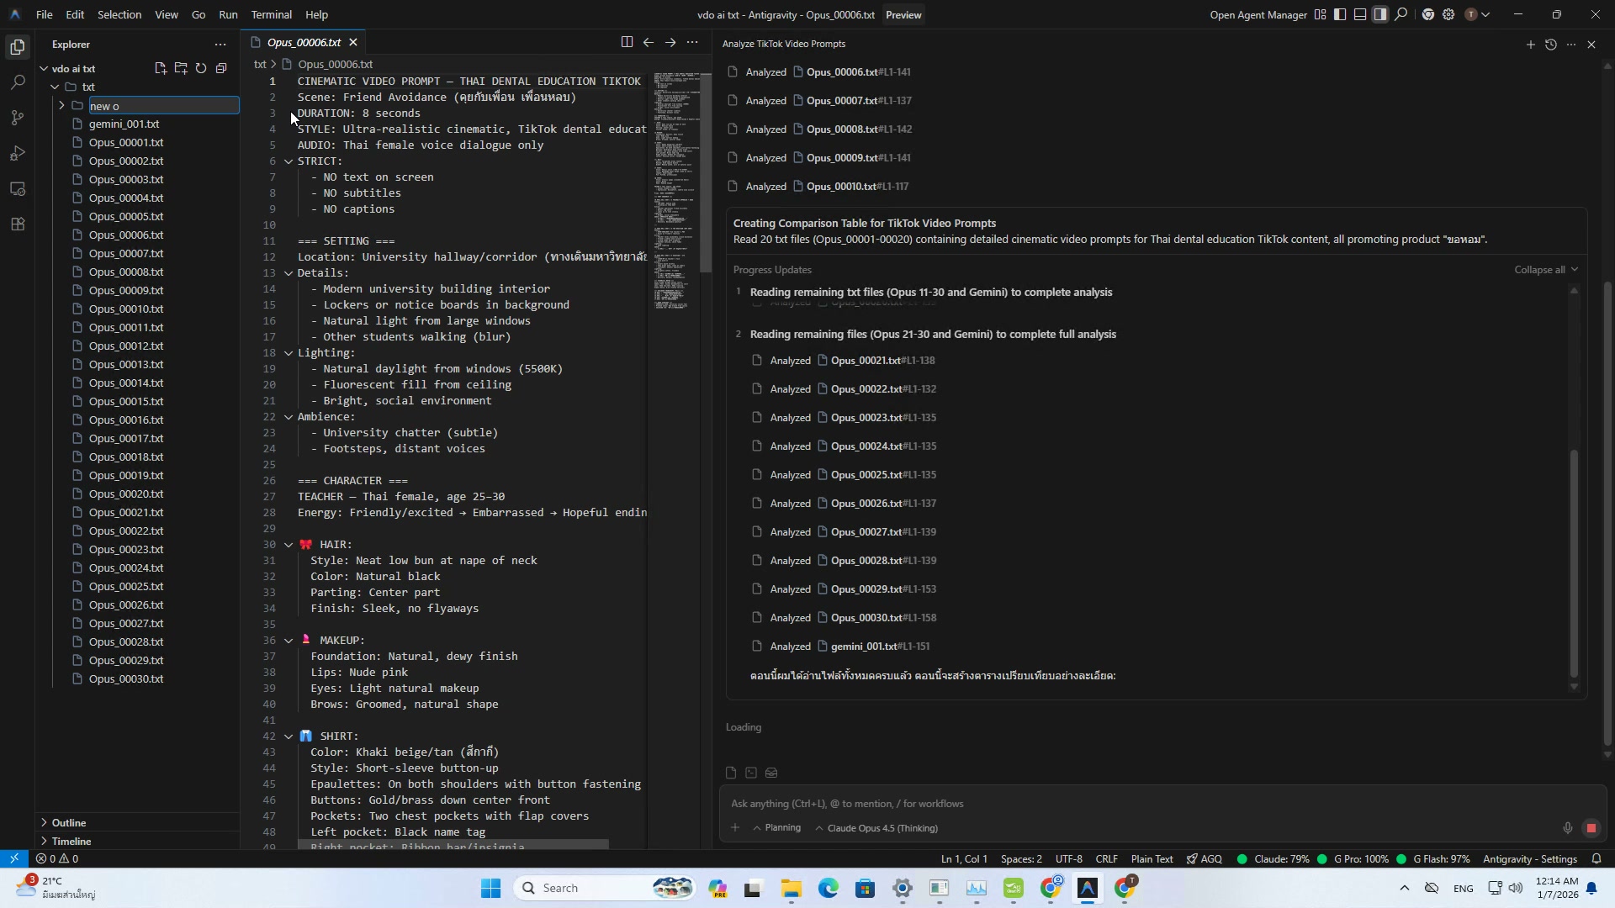Open the Run and Debug panel
The width and height of the screenshot is (1615, 908).
(18, 153)
